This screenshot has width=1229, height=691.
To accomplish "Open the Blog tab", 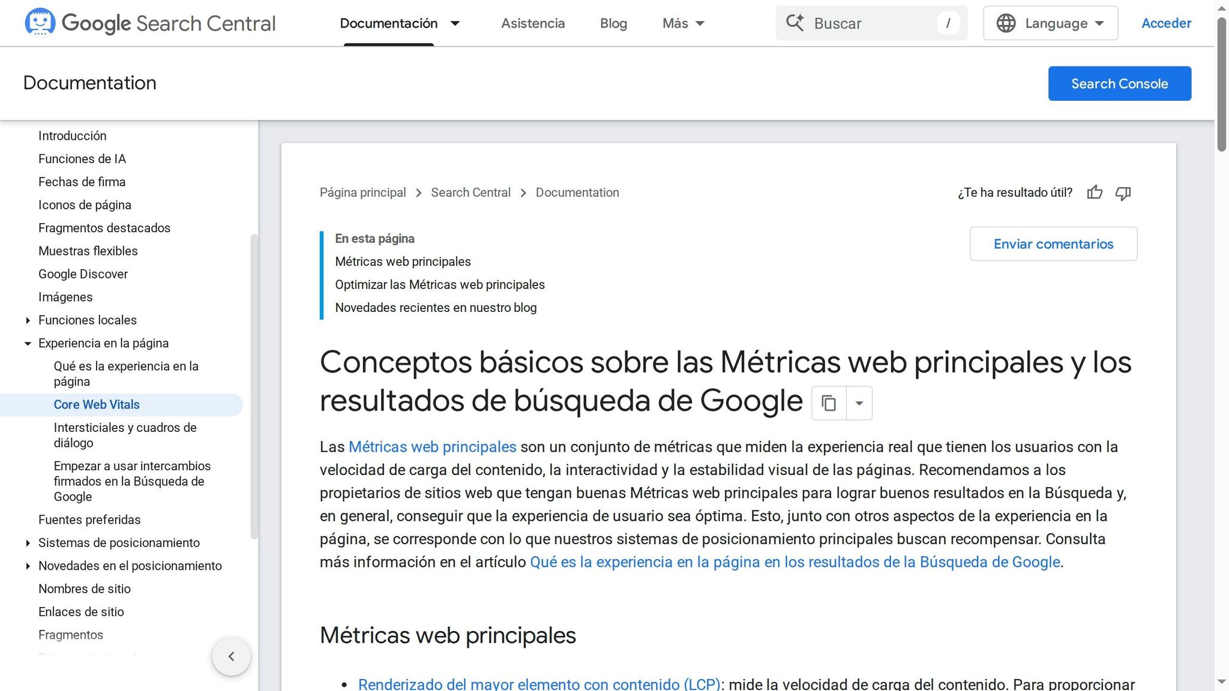I will tap(613, 23).
